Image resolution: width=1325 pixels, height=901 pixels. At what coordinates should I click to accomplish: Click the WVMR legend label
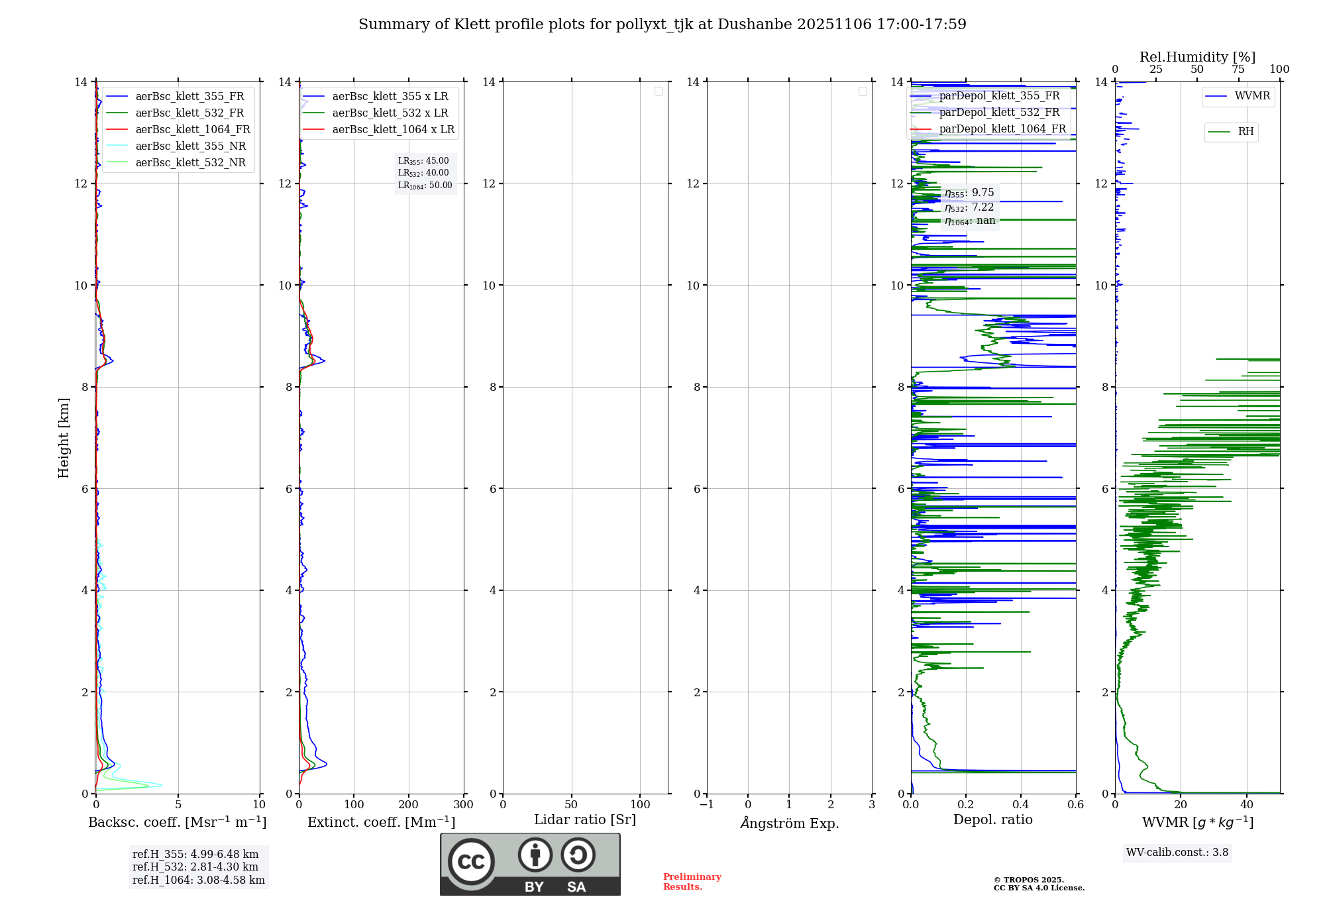pos(1252,96)
